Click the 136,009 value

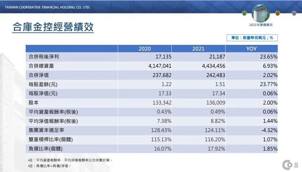pyautogui.click(x=216, y=103)
